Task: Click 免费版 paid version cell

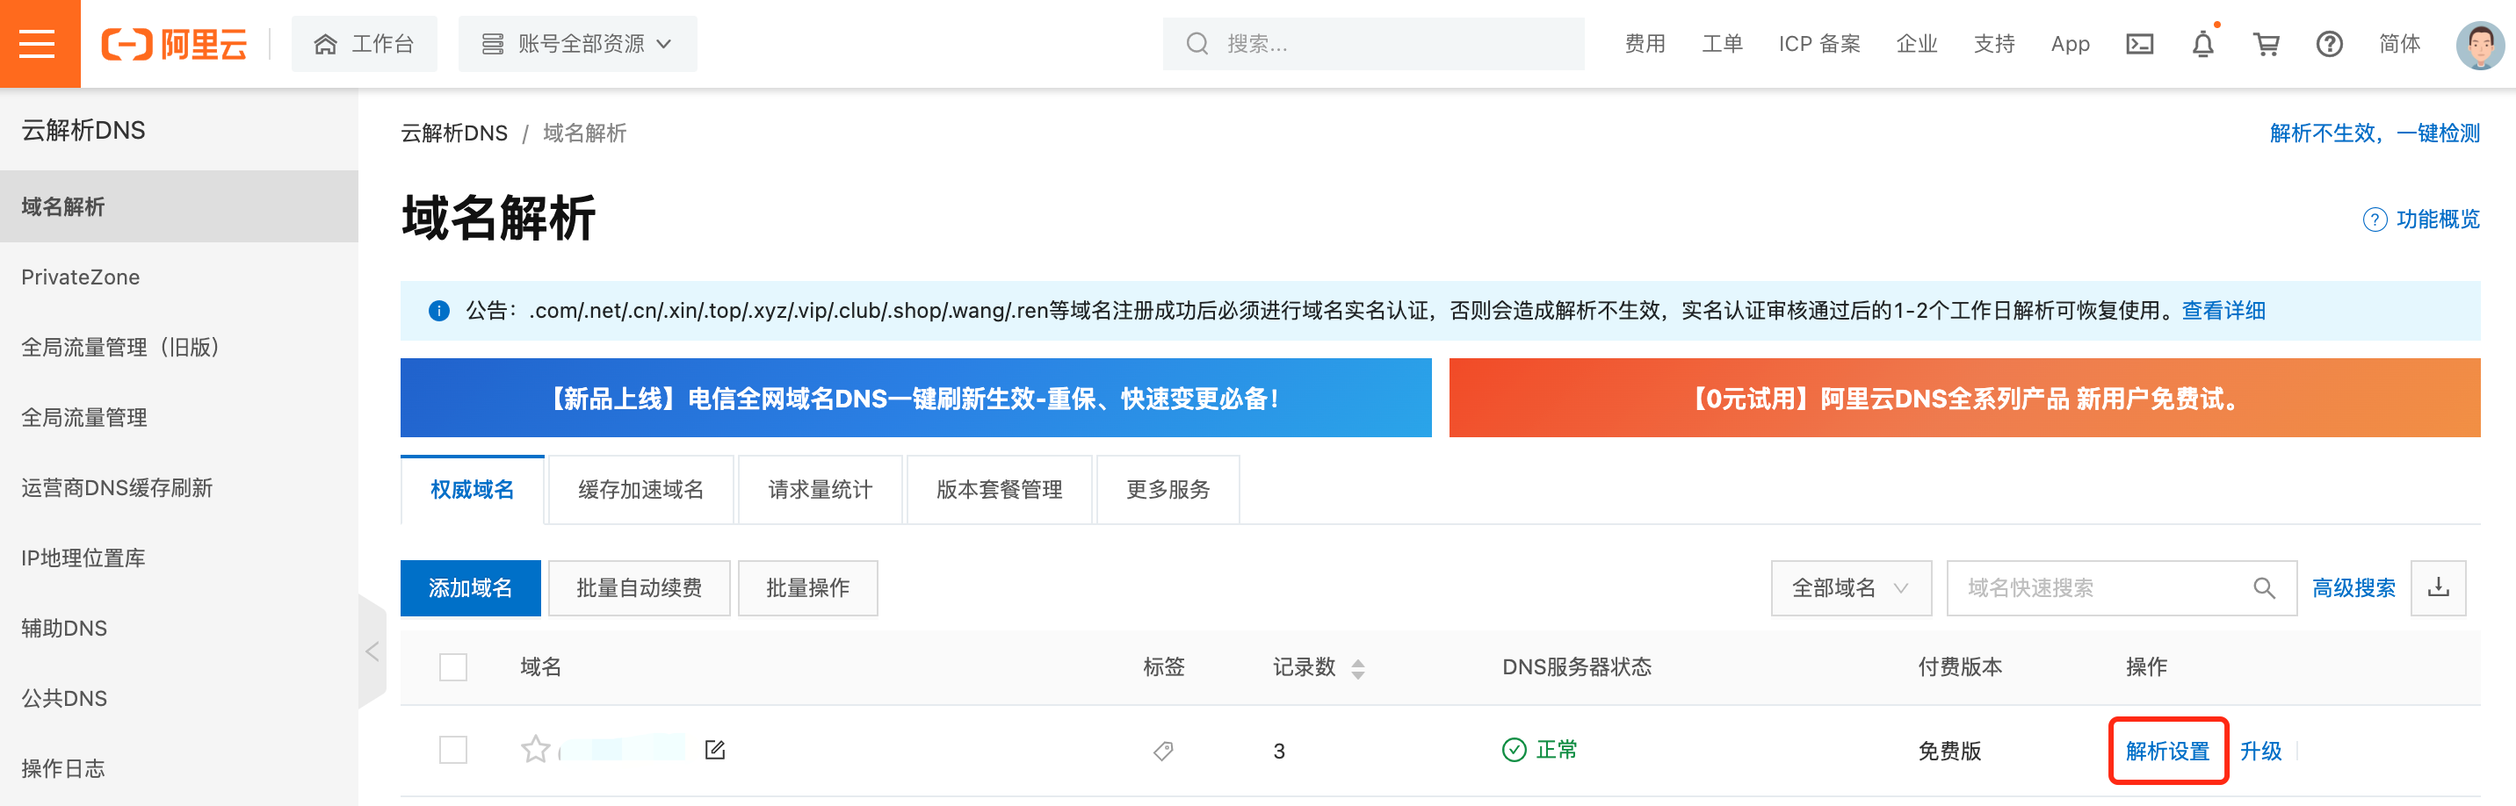Action: pos(1949,751)
